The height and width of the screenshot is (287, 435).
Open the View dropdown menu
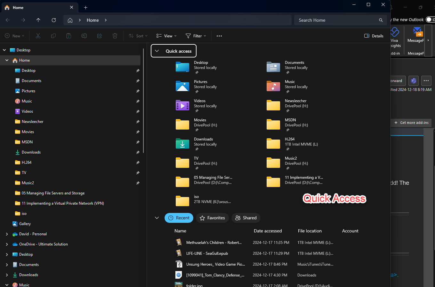click(166, 36)
